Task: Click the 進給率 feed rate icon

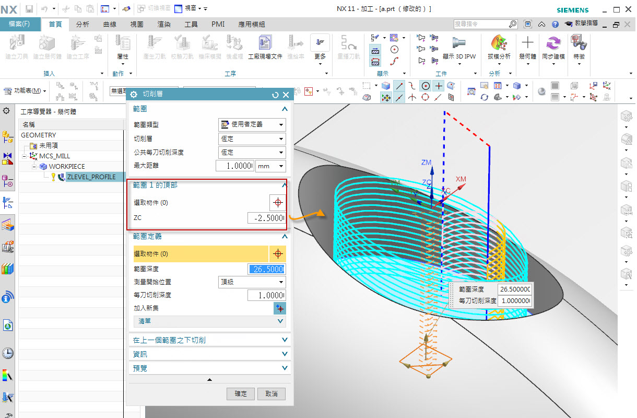Action: coord(296,44)
